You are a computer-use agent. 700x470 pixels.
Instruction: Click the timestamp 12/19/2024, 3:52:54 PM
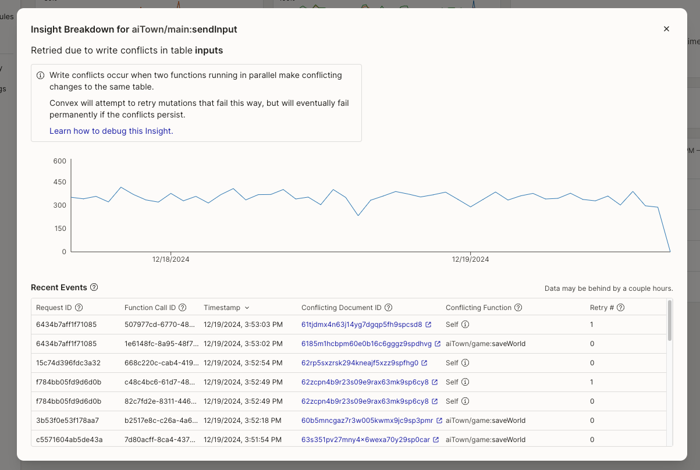(243, 363)
